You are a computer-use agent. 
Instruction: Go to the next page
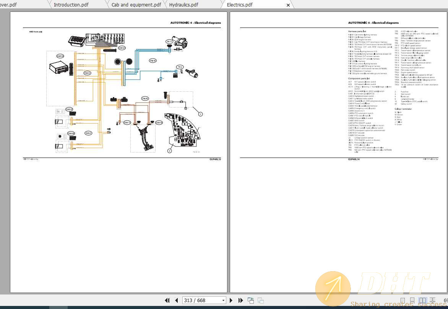[231, 301]
